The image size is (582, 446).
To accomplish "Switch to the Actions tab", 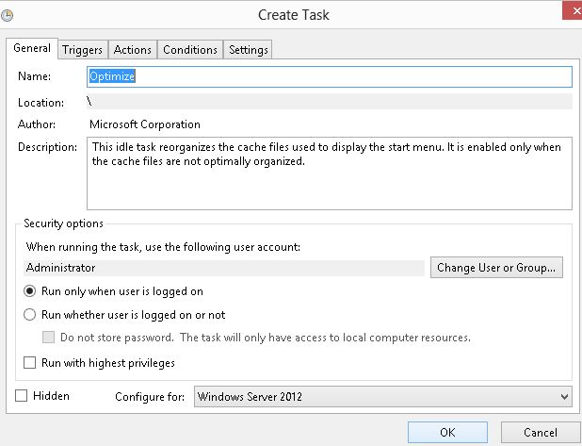I will coord(133,50).
